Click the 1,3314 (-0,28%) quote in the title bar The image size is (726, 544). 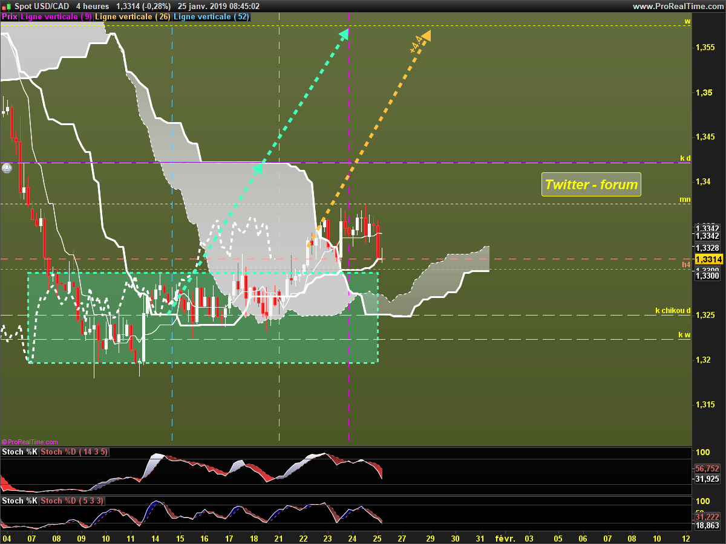(x=143, y=6)
